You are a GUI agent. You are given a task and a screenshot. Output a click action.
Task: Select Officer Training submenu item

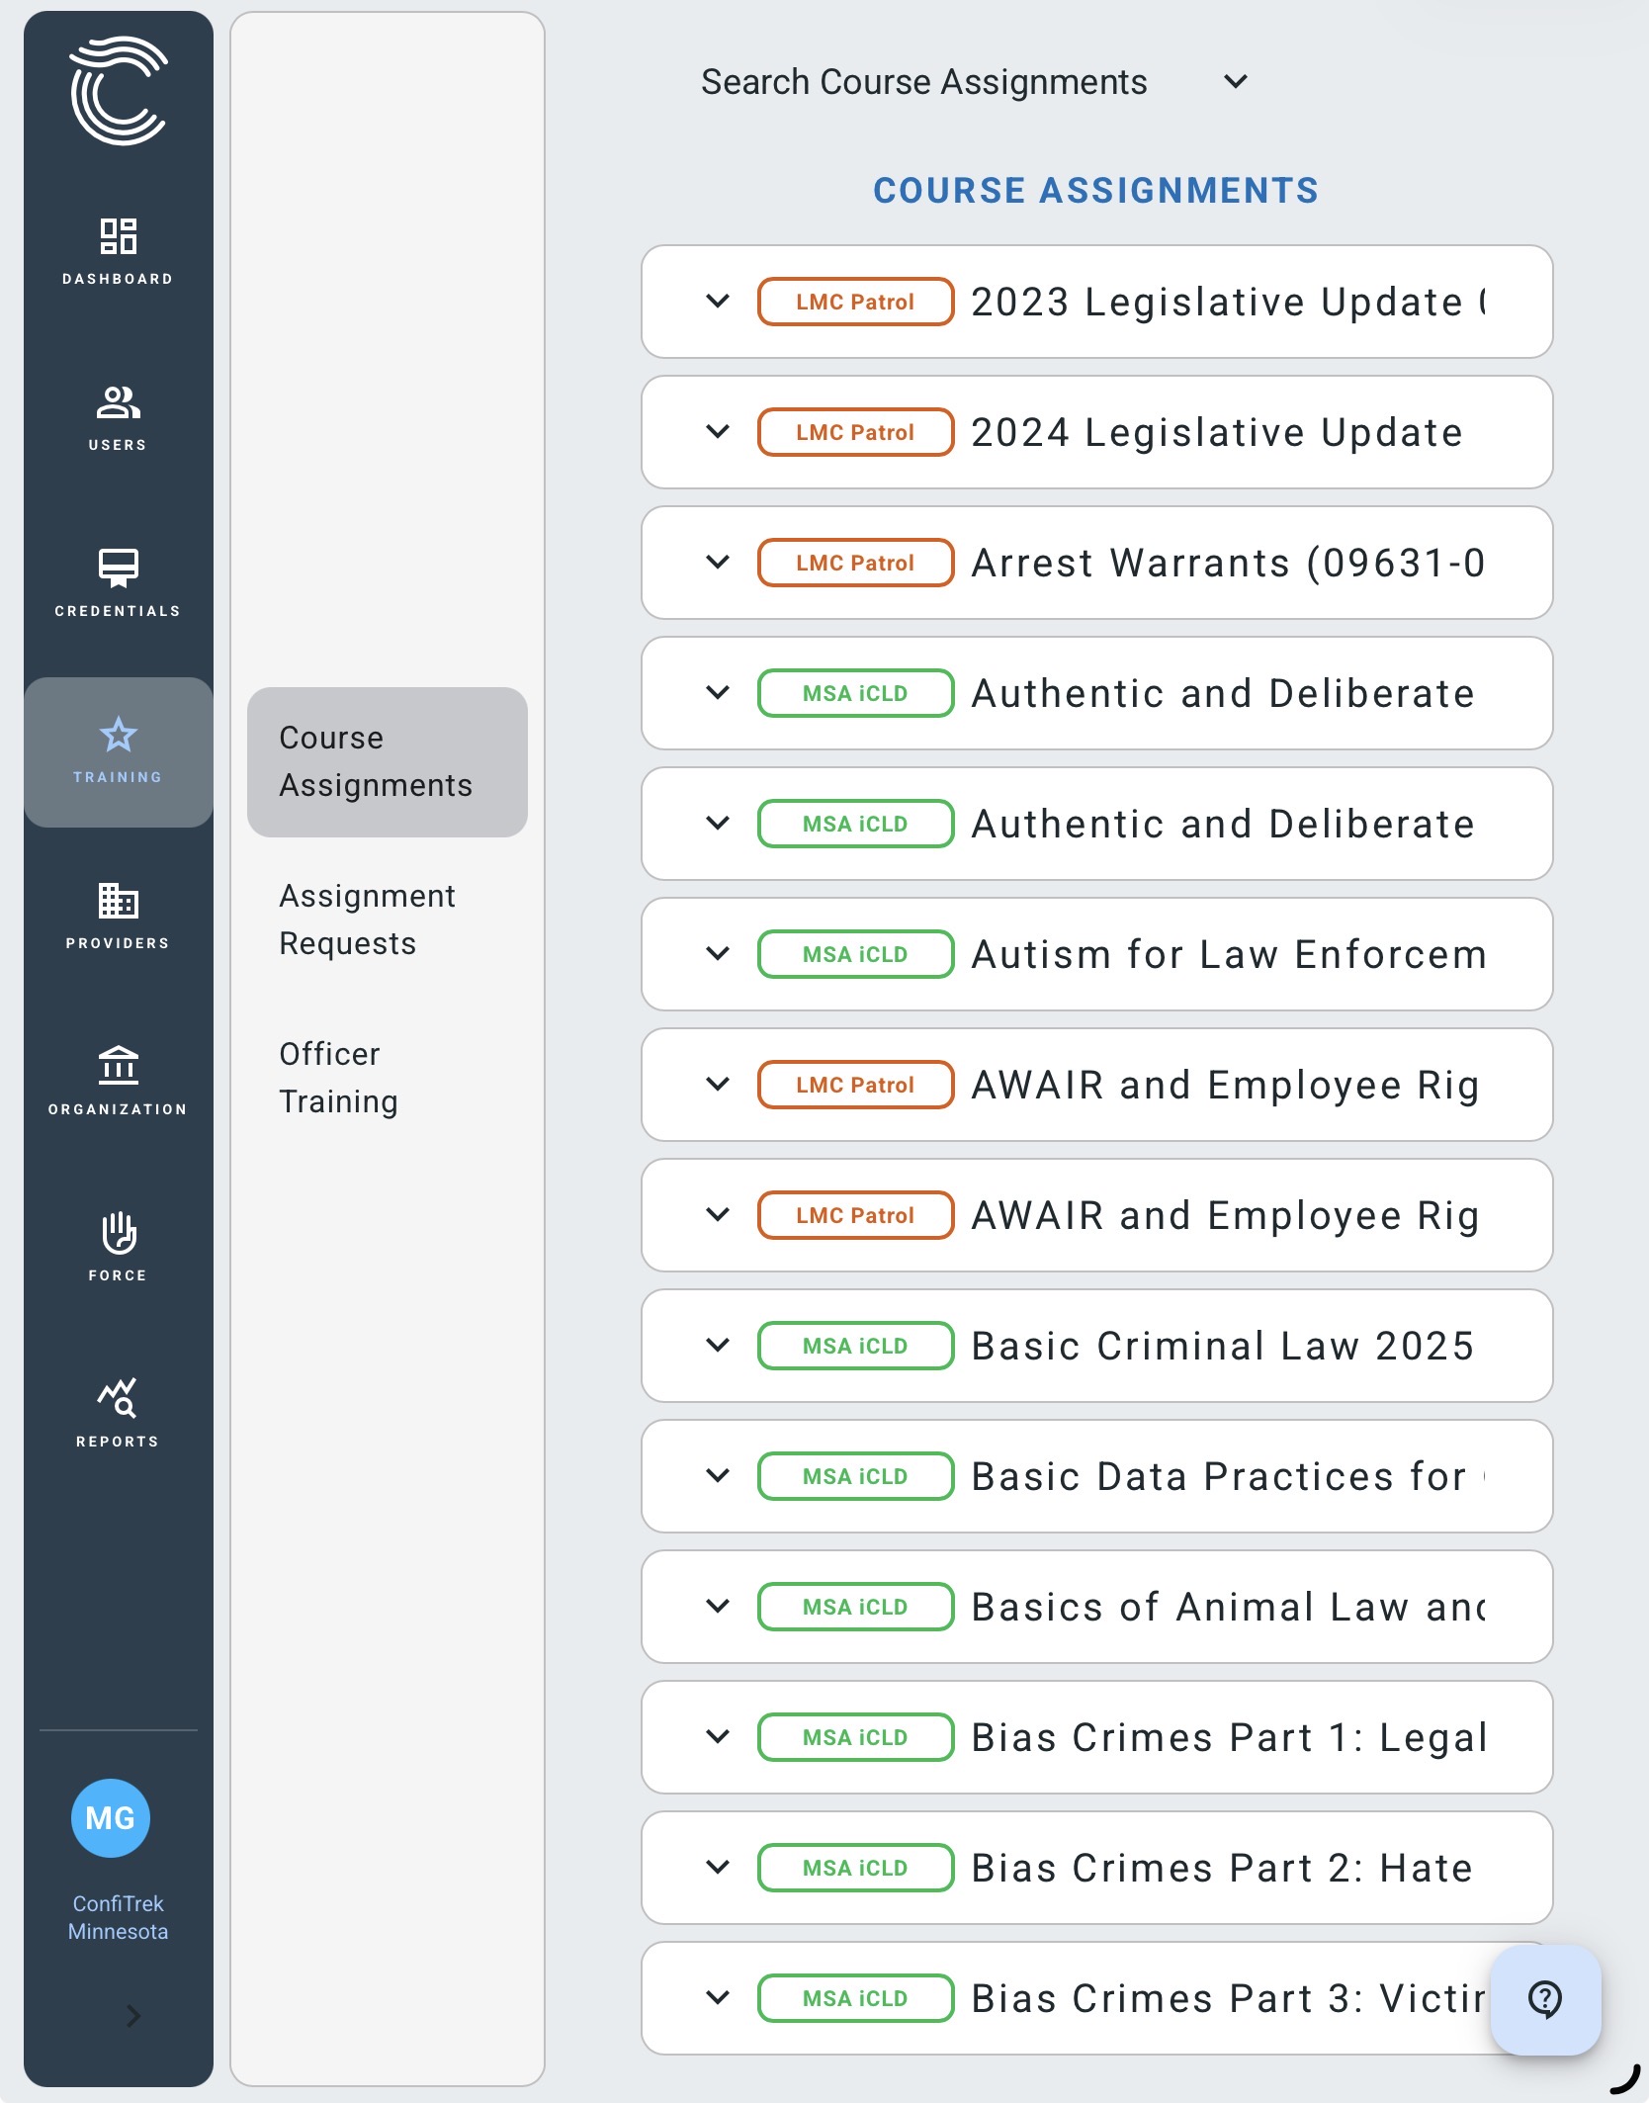click(x=338, y=1078)
